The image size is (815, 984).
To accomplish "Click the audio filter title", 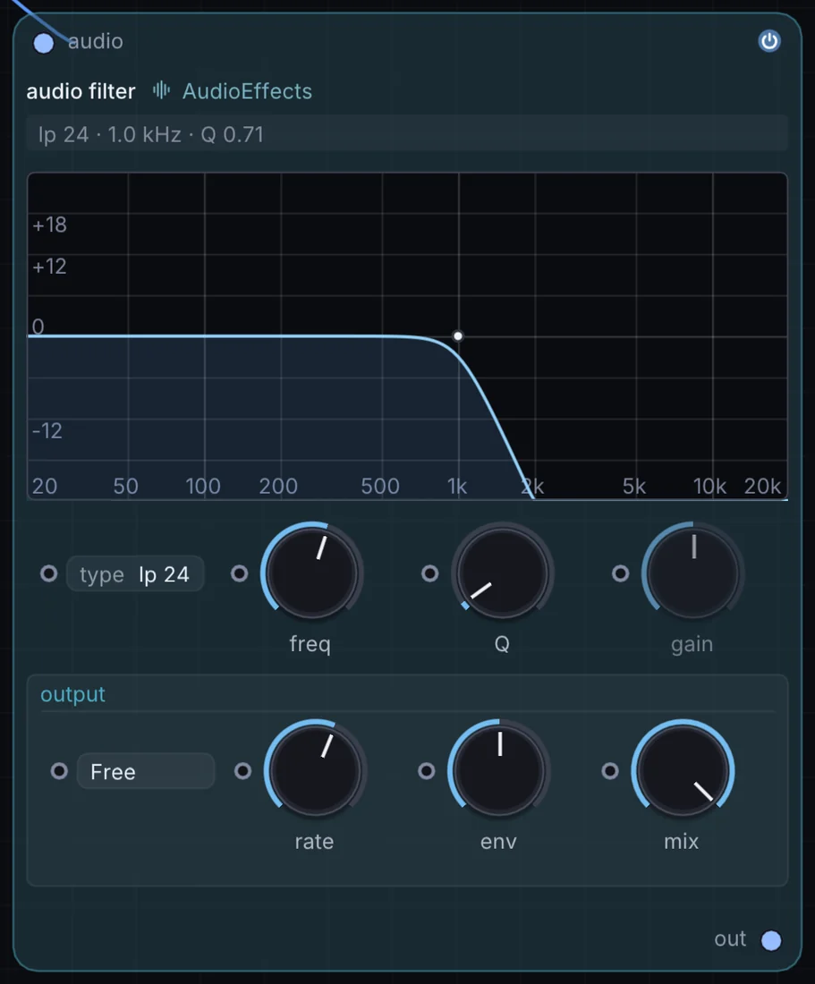I will pyautogui.click(x=81, y=91).
